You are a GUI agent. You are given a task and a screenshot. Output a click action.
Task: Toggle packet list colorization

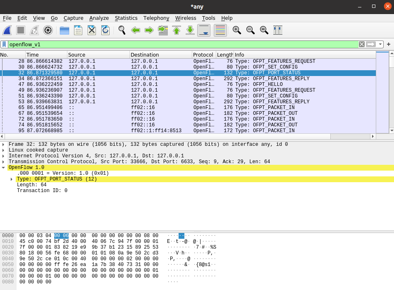220,31
